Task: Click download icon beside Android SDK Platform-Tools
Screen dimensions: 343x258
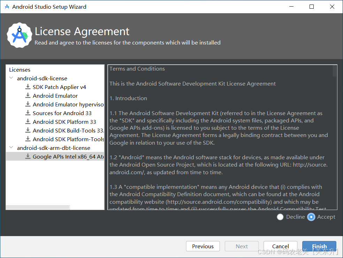Action: tap(28, 139)
